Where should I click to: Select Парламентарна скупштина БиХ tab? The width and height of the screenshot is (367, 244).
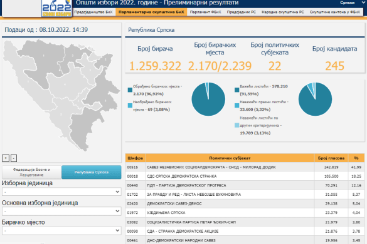point(151,12)
